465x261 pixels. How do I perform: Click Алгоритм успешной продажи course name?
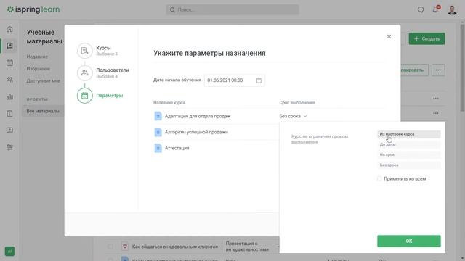coord(196,132)
